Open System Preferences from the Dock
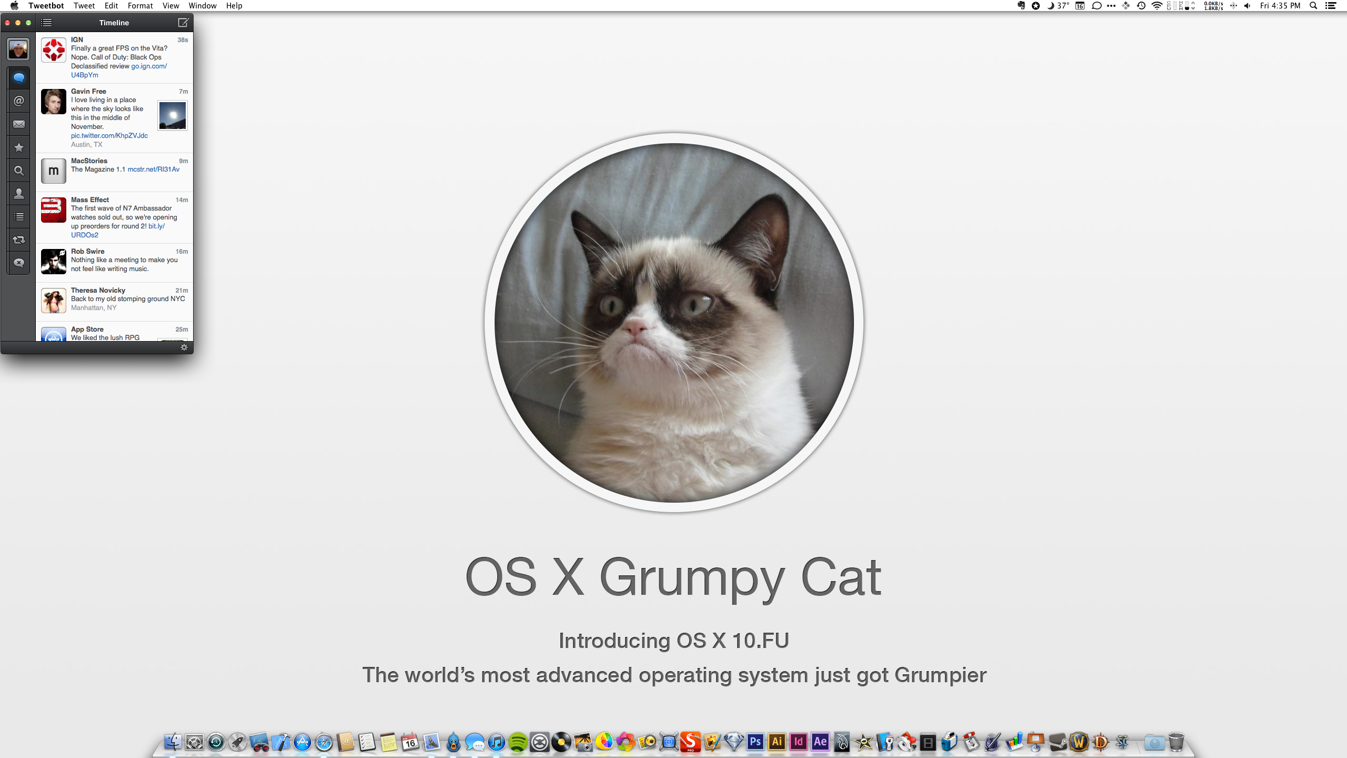The width and height of the screenshot is (1347, 758). [194, 742]
